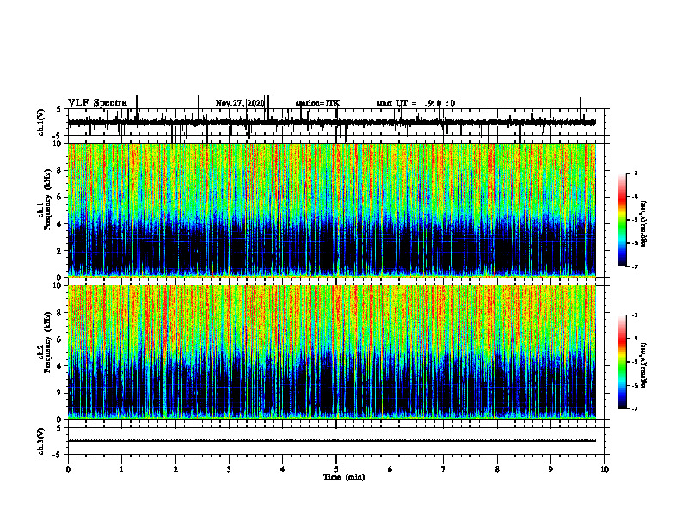Click time axis tick label "6"

point(390,469)
